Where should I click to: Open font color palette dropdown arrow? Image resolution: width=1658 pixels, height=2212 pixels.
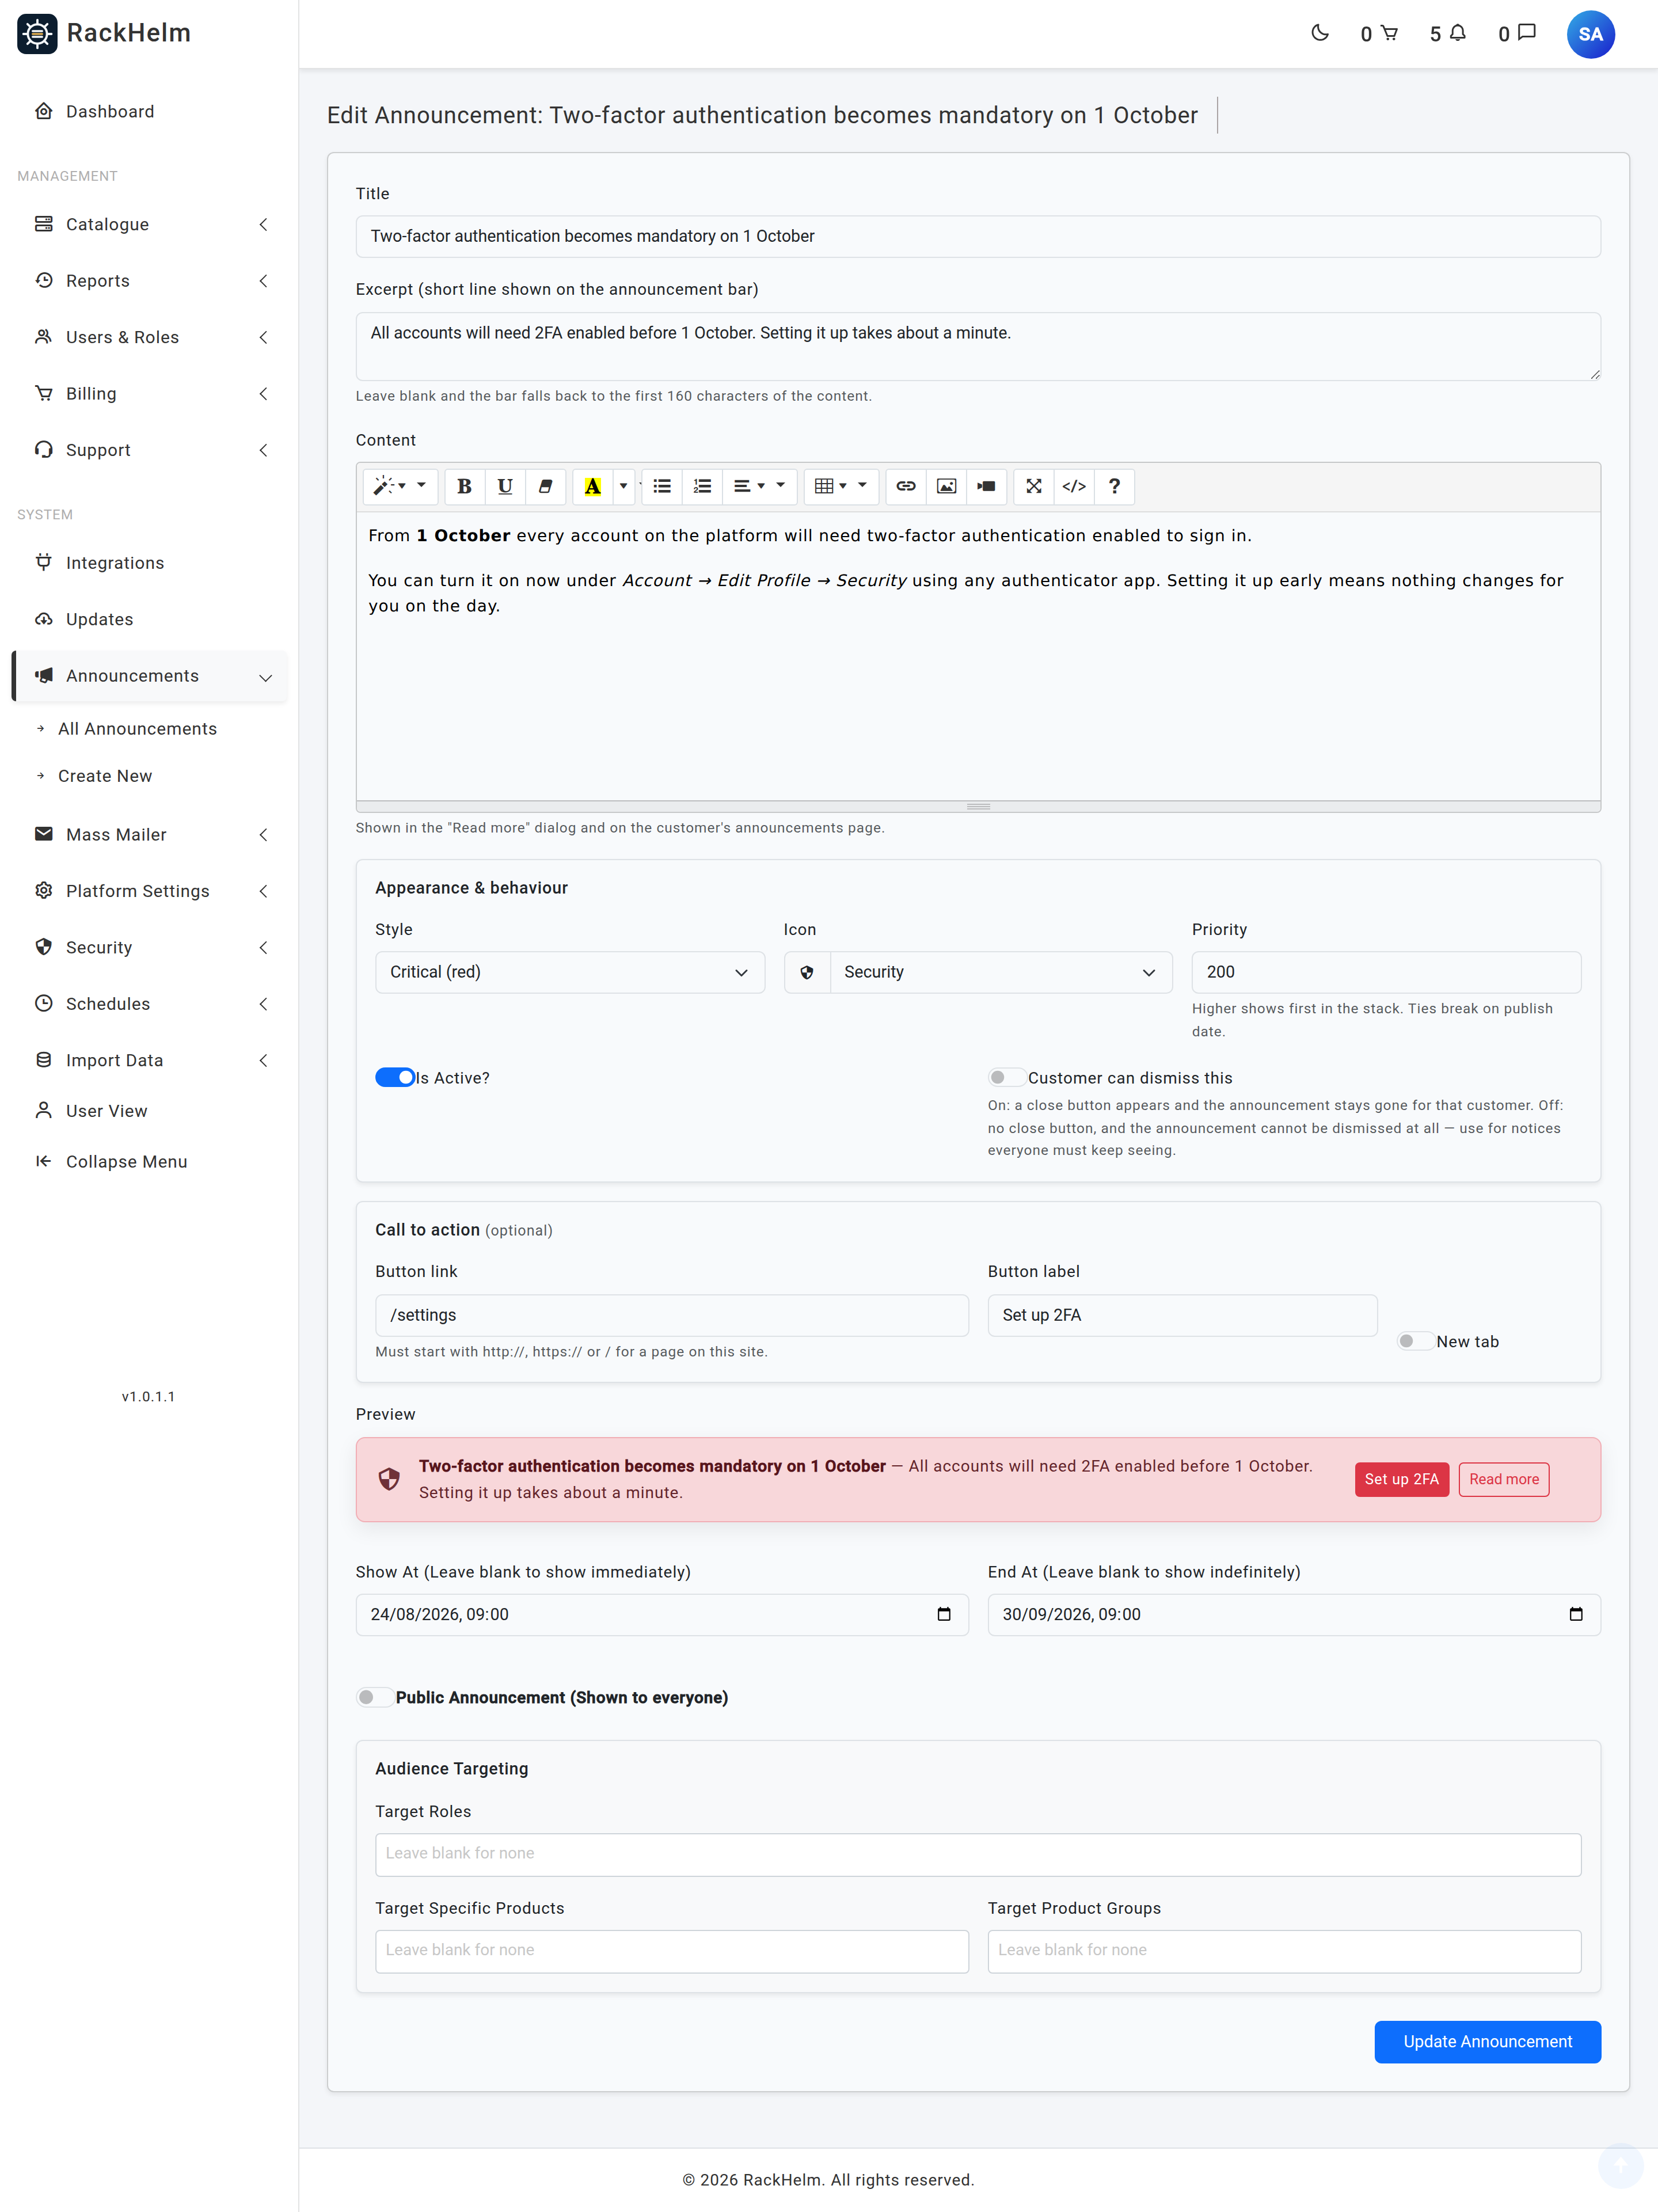[x=624, y=486]
